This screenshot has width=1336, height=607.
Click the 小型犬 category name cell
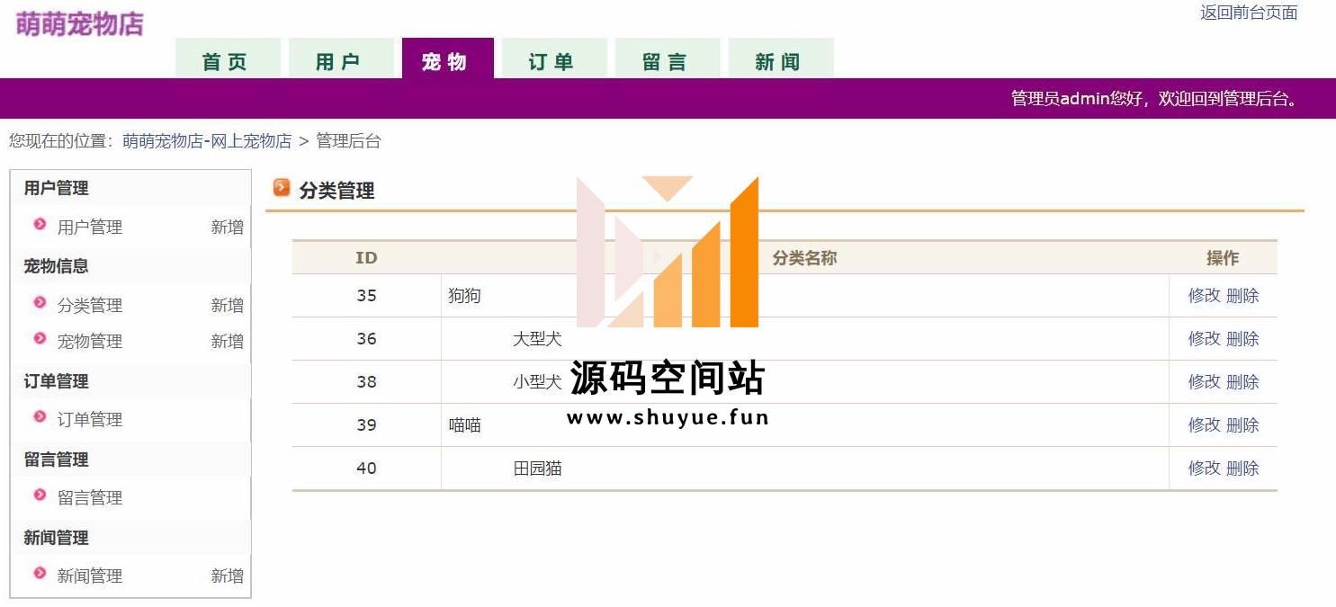pyautogui.click(x=804, y=382)
